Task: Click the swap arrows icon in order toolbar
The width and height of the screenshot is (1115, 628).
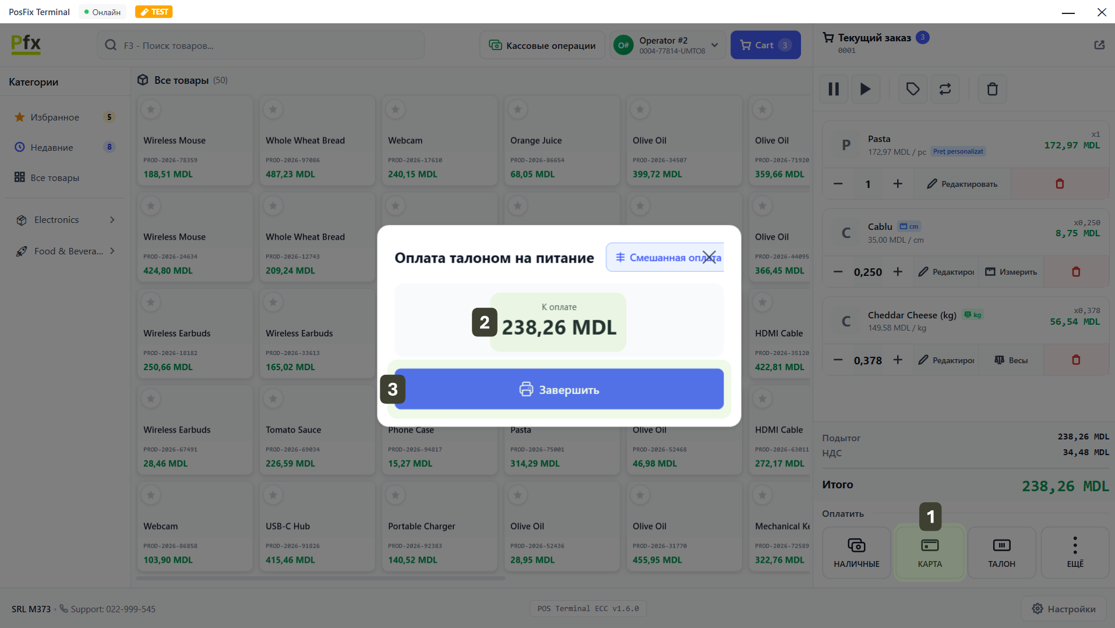Action: [x=945, y=89]
